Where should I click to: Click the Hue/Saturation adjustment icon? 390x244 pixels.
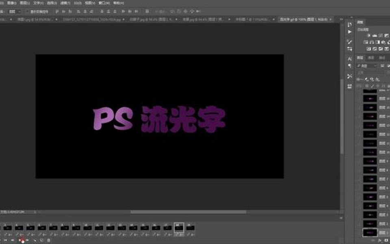click(x=371, y=42)
